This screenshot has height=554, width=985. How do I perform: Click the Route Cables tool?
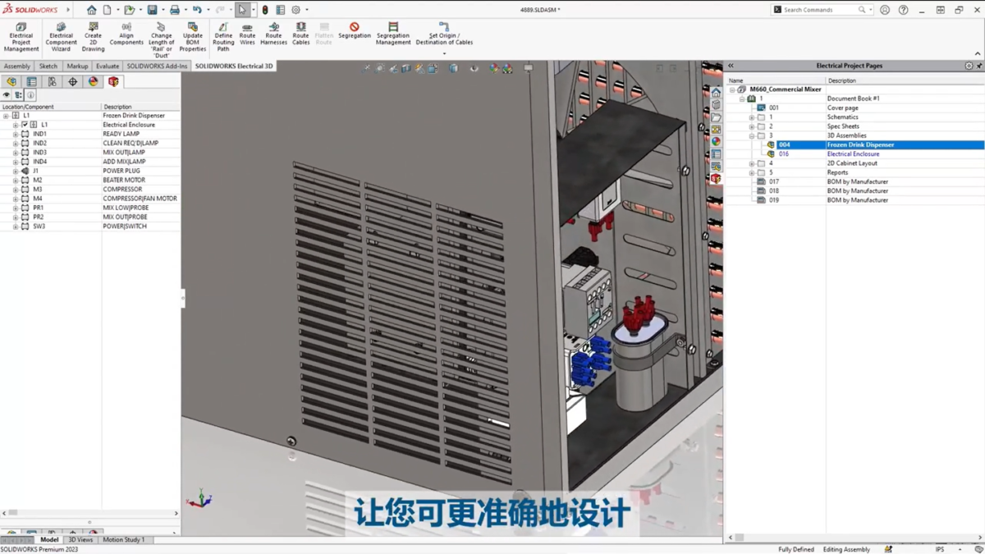300,34
